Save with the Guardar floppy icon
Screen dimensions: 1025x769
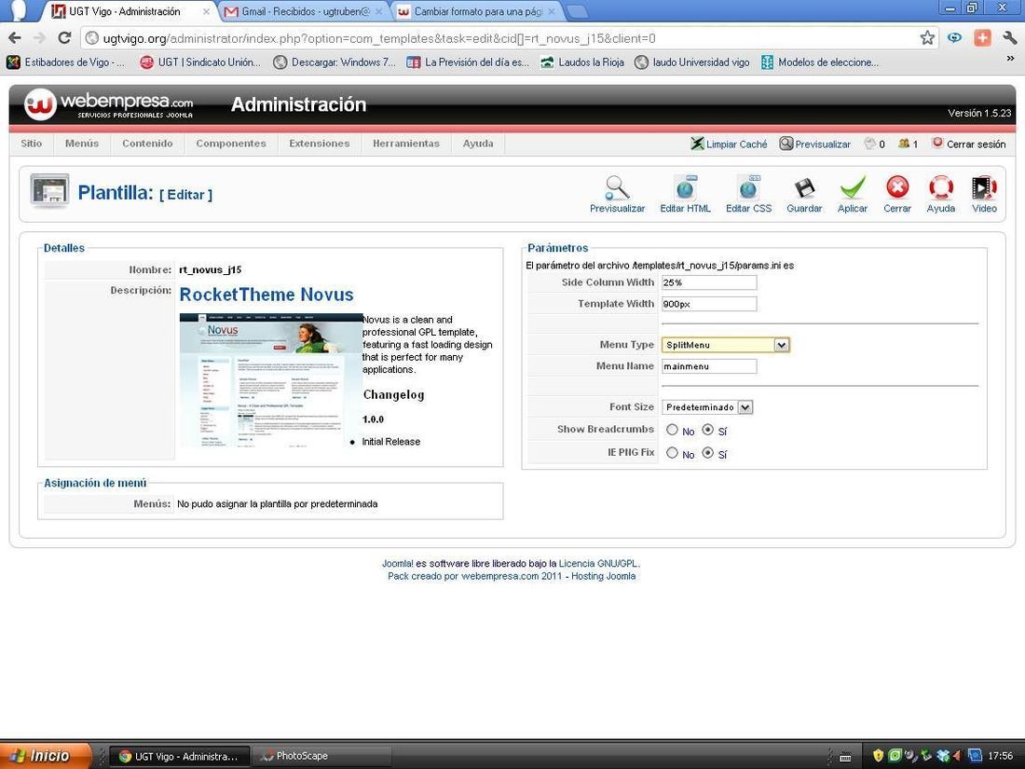click(804, 188)
